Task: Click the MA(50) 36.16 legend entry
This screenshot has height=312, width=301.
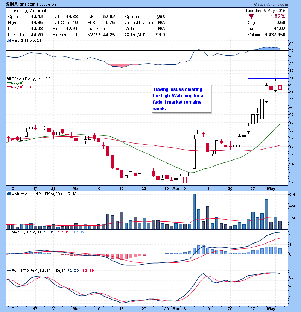Action: click(20, 87)
